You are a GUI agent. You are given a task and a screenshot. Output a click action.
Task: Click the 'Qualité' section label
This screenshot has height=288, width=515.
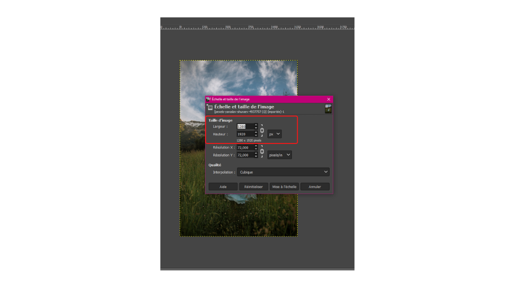point(215,165)
